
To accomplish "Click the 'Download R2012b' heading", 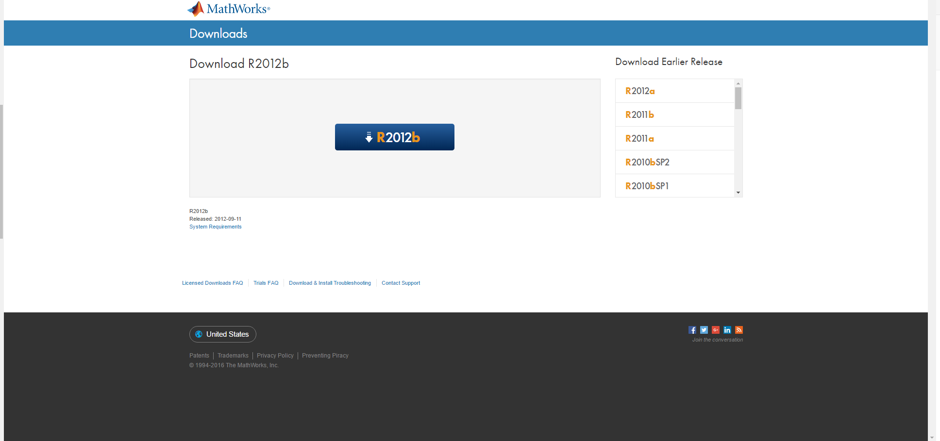I will point(239,64).
